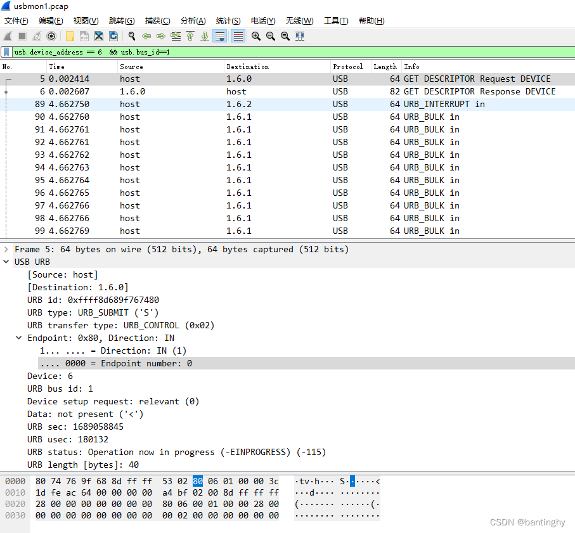Sort by the Info column header

click(488, 67)
